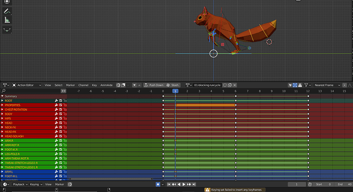Toggle the mute checkbox on NECK-FK channel

click(60, 127)
